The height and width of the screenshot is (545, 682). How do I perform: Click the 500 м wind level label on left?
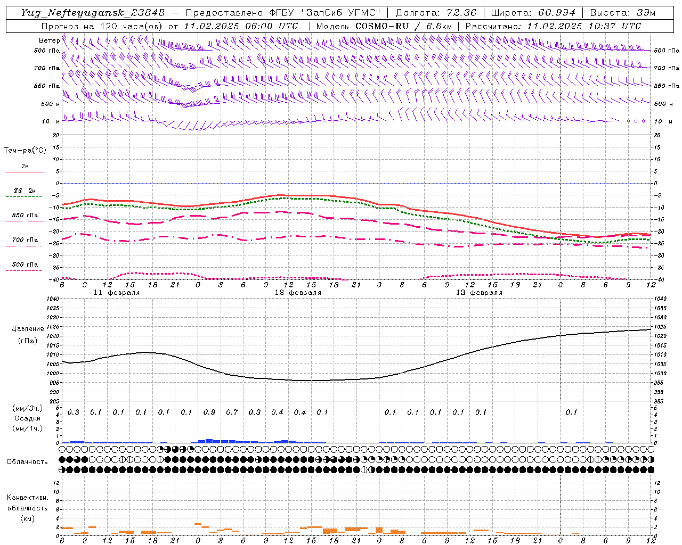[51, 104]
